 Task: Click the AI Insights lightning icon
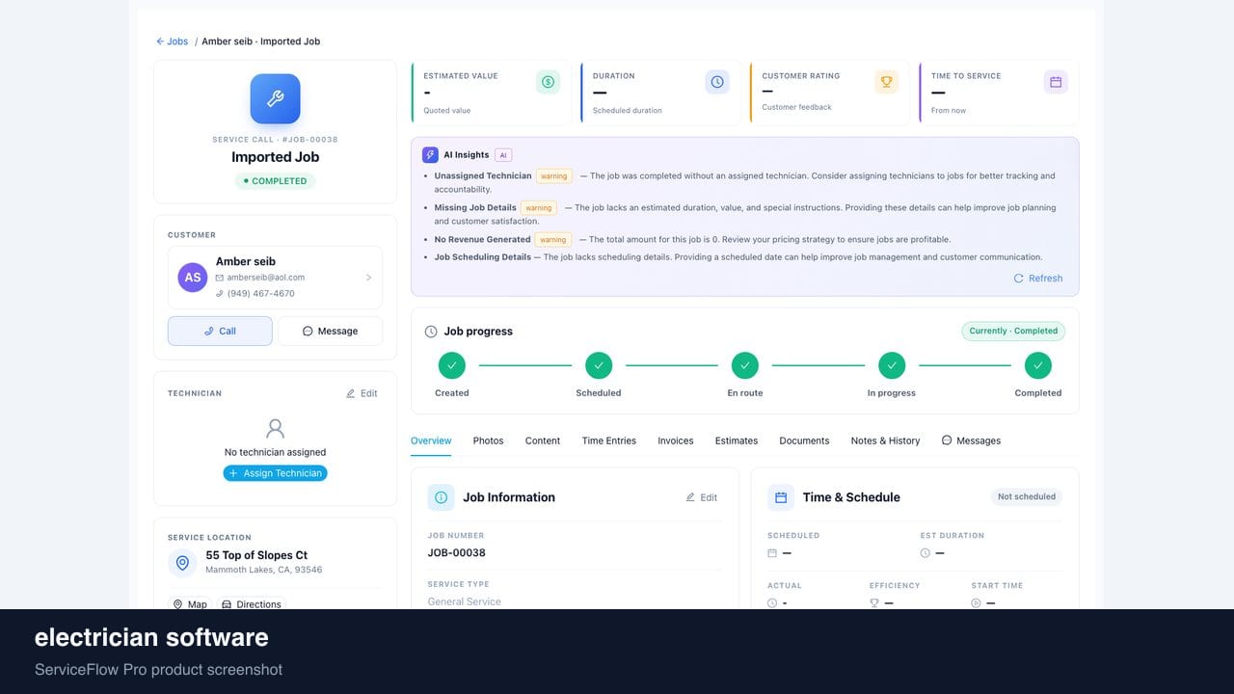tap(430, 154)
